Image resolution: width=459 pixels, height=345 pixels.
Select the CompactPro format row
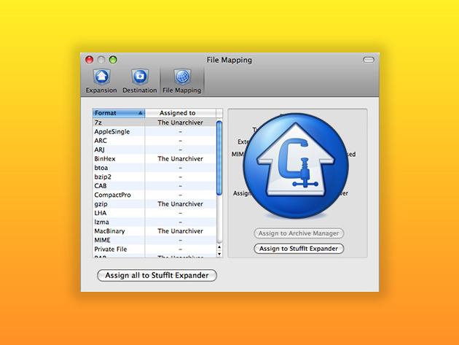pyautogui.click(x=154, y=195)
